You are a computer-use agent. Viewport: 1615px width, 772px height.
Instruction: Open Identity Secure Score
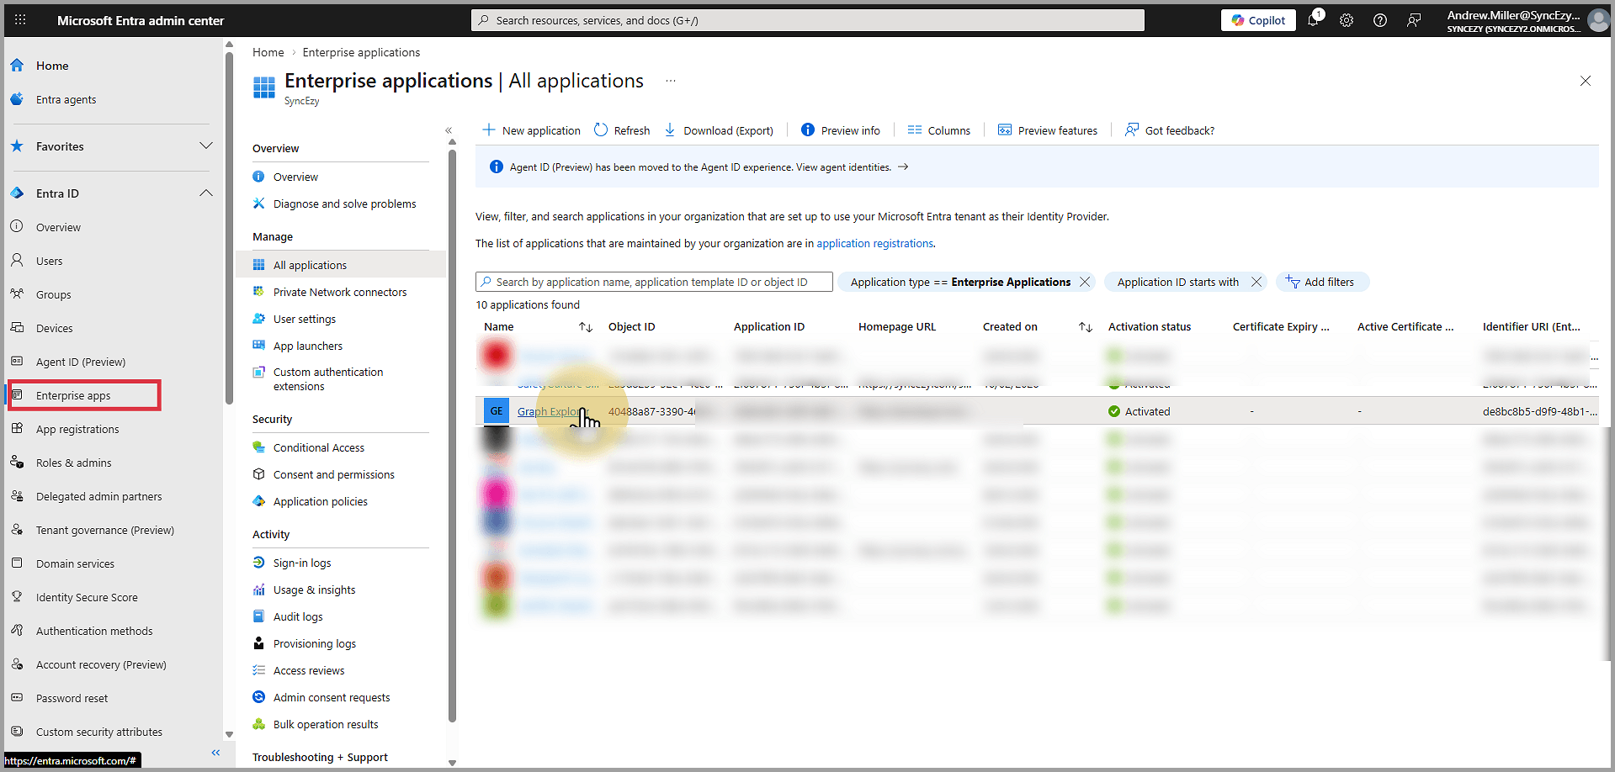click(87, 597)
